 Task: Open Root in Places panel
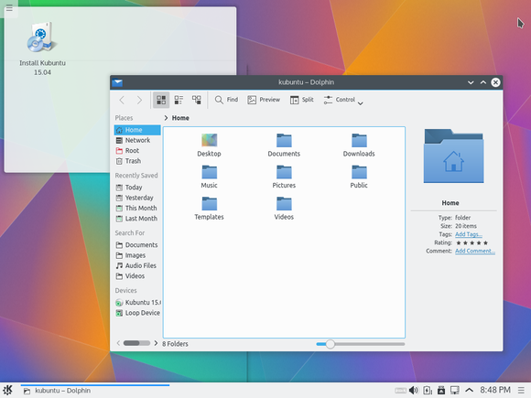(137, 151)
